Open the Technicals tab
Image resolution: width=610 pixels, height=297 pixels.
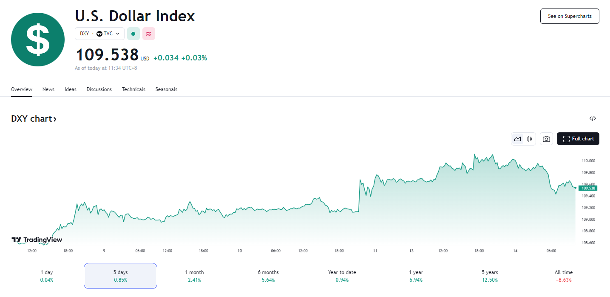pyautogui.click(x=133, y=89)
